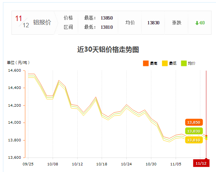The width and height of the screenshot is (216, 172).
Task: Click the 11/12 date icon
Action: [22, 22]
